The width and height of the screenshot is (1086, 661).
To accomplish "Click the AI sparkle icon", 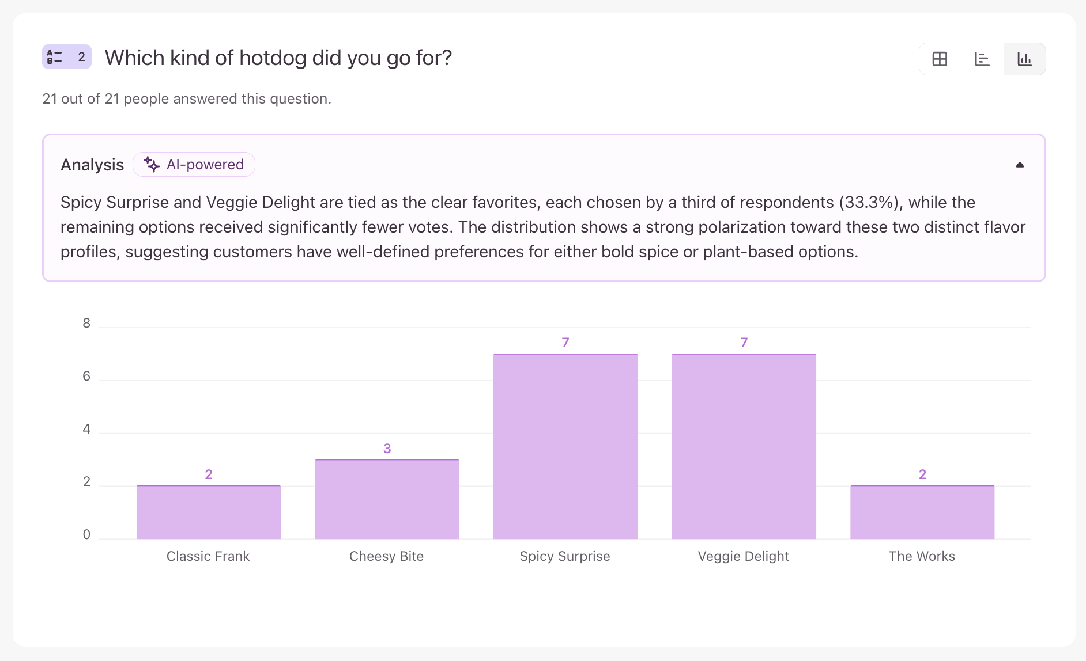I will pyautogui.click(x=152, y=165).
